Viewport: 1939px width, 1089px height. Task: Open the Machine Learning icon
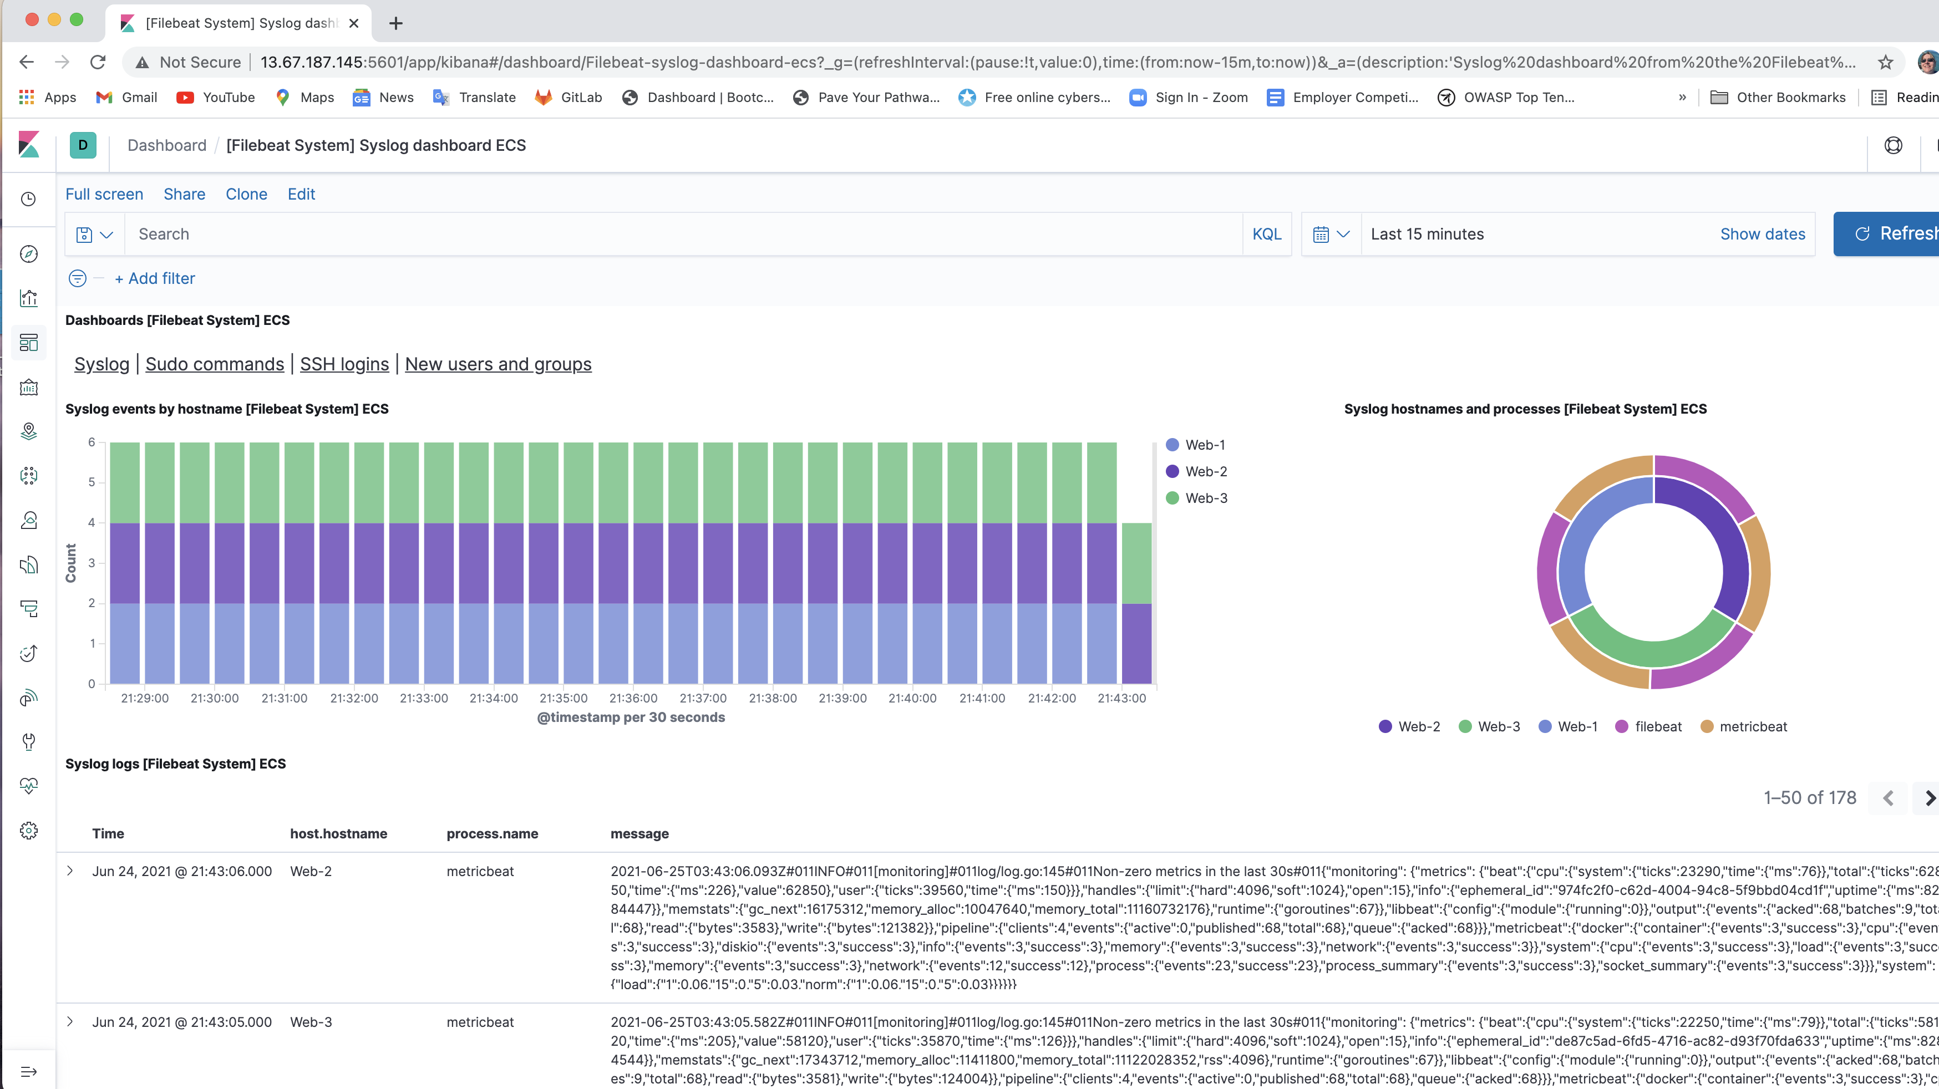coord(28,476)
